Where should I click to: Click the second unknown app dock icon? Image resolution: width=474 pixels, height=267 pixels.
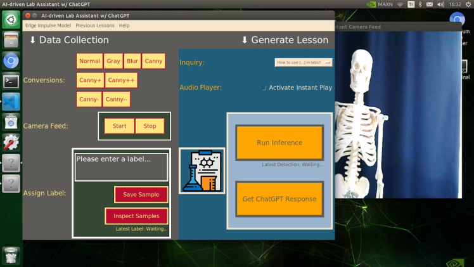[x=11, y=183]
